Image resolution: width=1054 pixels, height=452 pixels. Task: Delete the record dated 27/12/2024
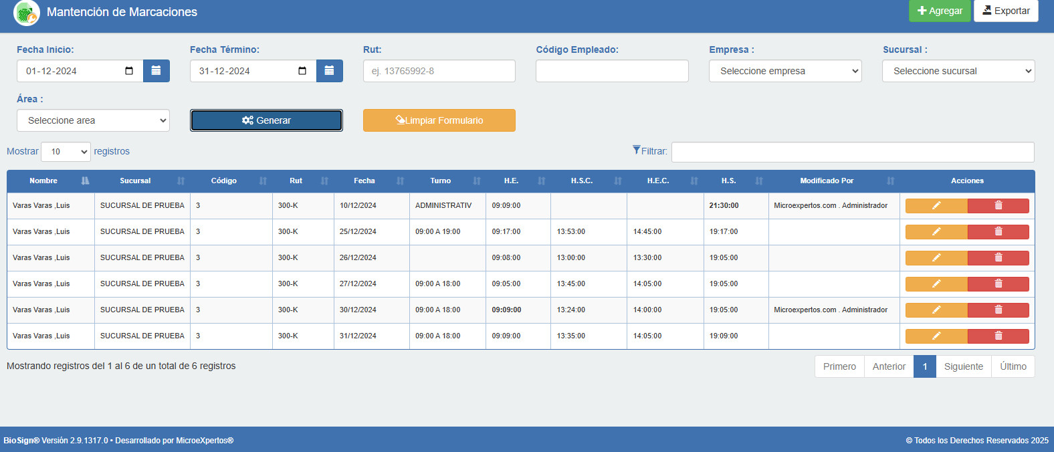pyautogui.click(x=998, y=284)
